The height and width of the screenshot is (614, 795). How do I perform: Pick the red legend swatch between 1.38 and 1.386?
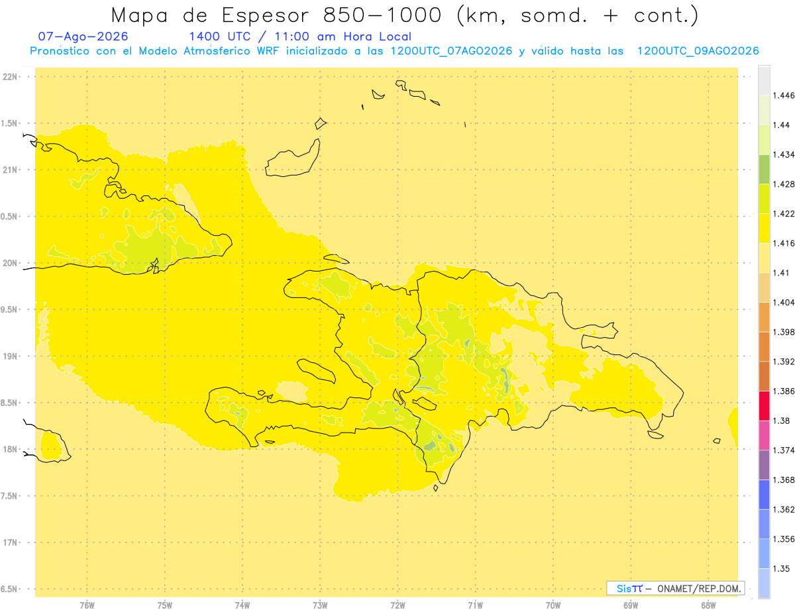[x=764, y=406]
